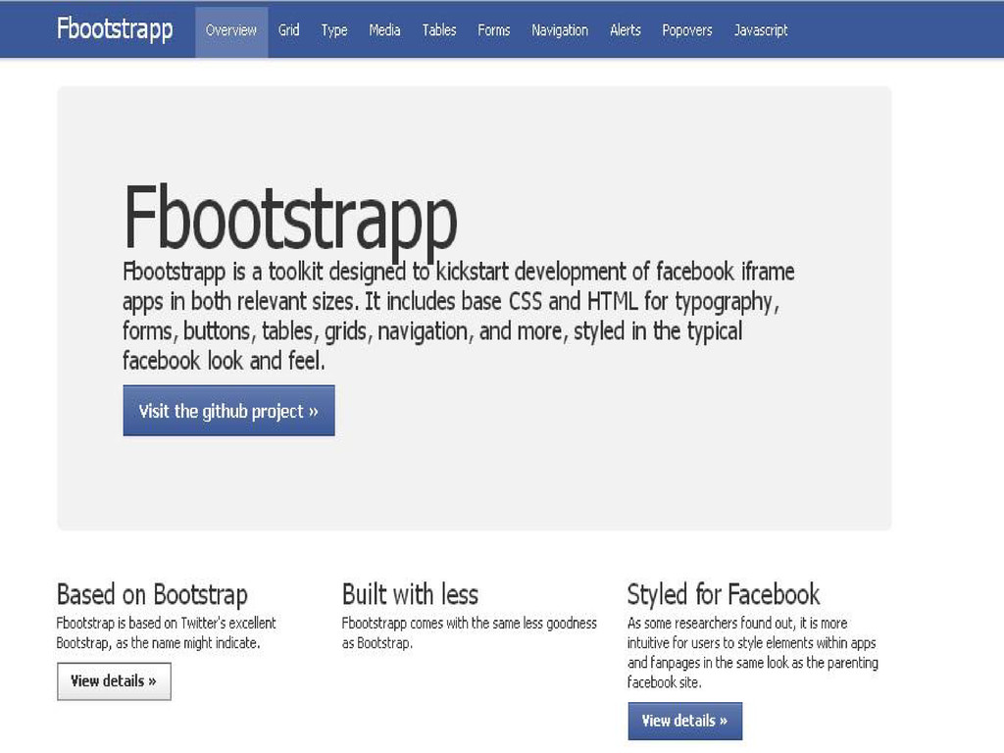This screenshot has height=753, width=1004.
Task: Select Javascript in the navbar
Action: point(761,30)
